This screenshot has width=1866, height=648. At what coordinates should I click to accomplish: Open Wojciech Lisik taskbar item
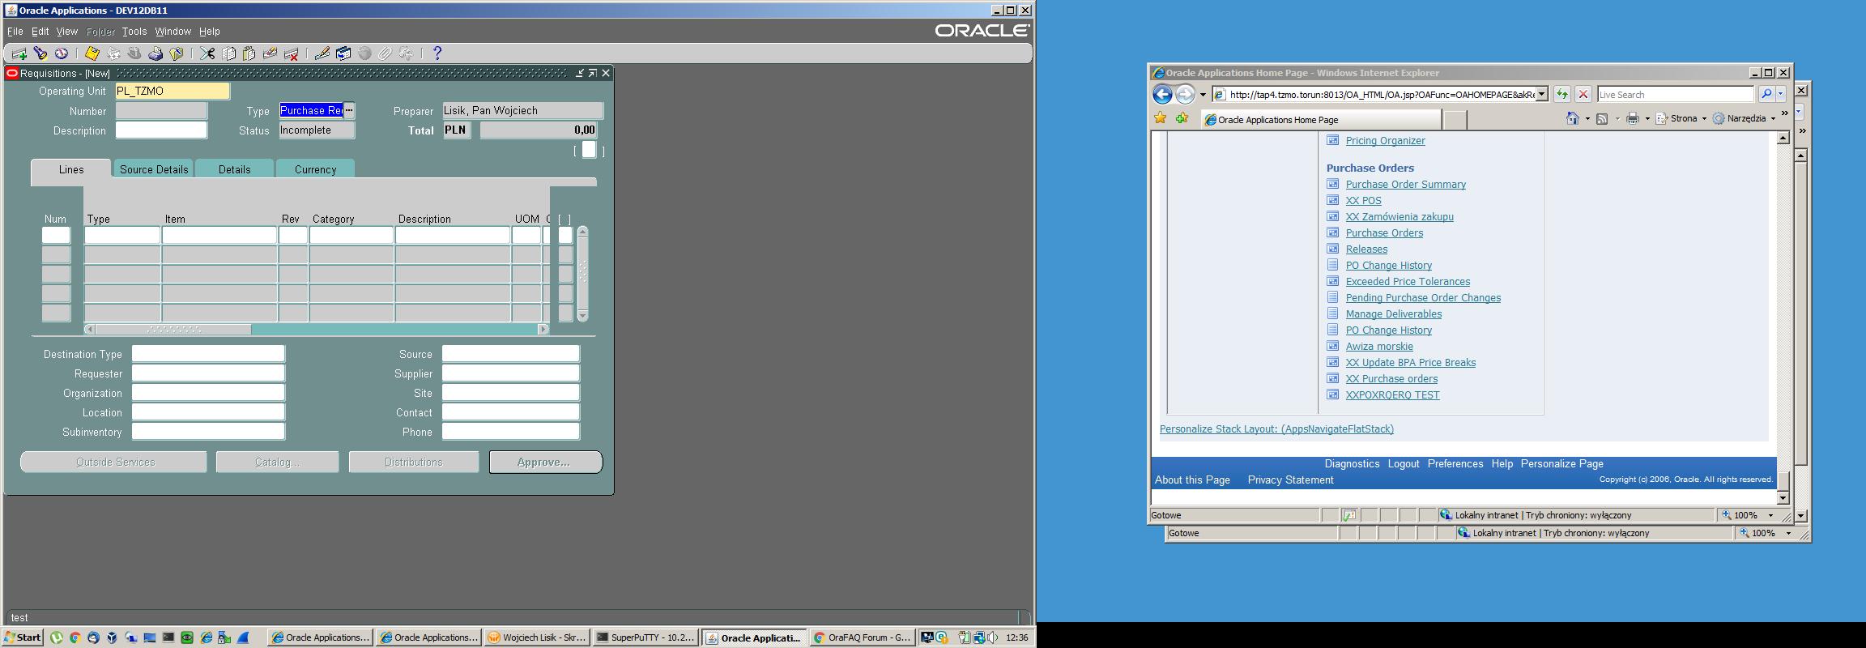[536, 637]
